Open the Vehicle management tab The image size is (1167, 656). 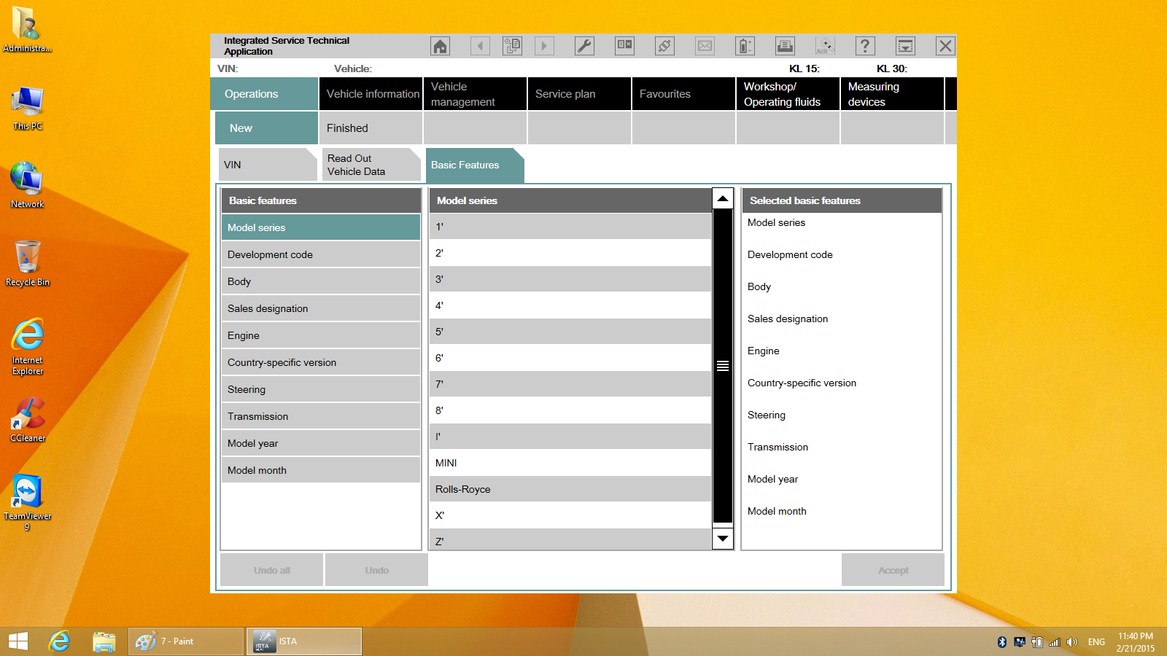click(x=475, y=94)
